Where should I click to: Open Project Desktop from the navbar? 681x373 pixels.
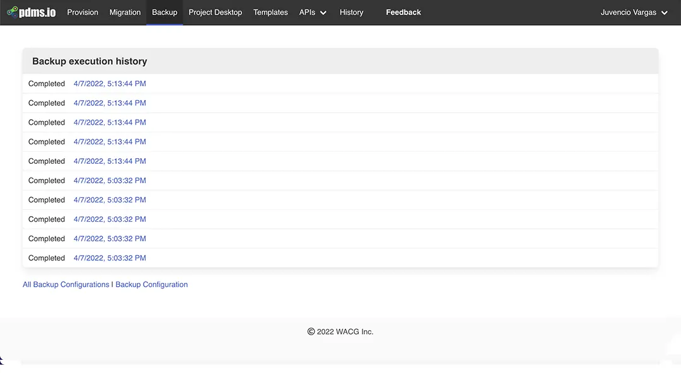tap(215, 12)
